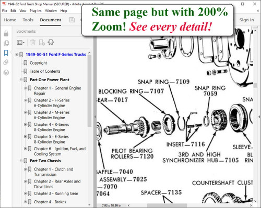Click the document vertical scrollbar thumb
The width and height of the screenshot is (261, 208).
(255, 85)
